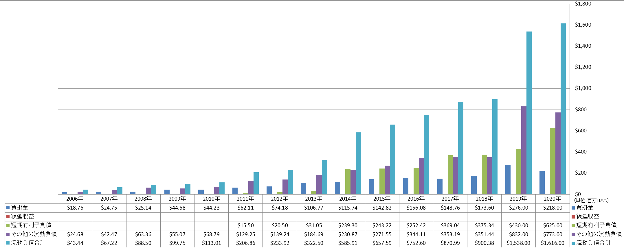
Task: Click the 2013年 column header
Action: click(314, 199)
